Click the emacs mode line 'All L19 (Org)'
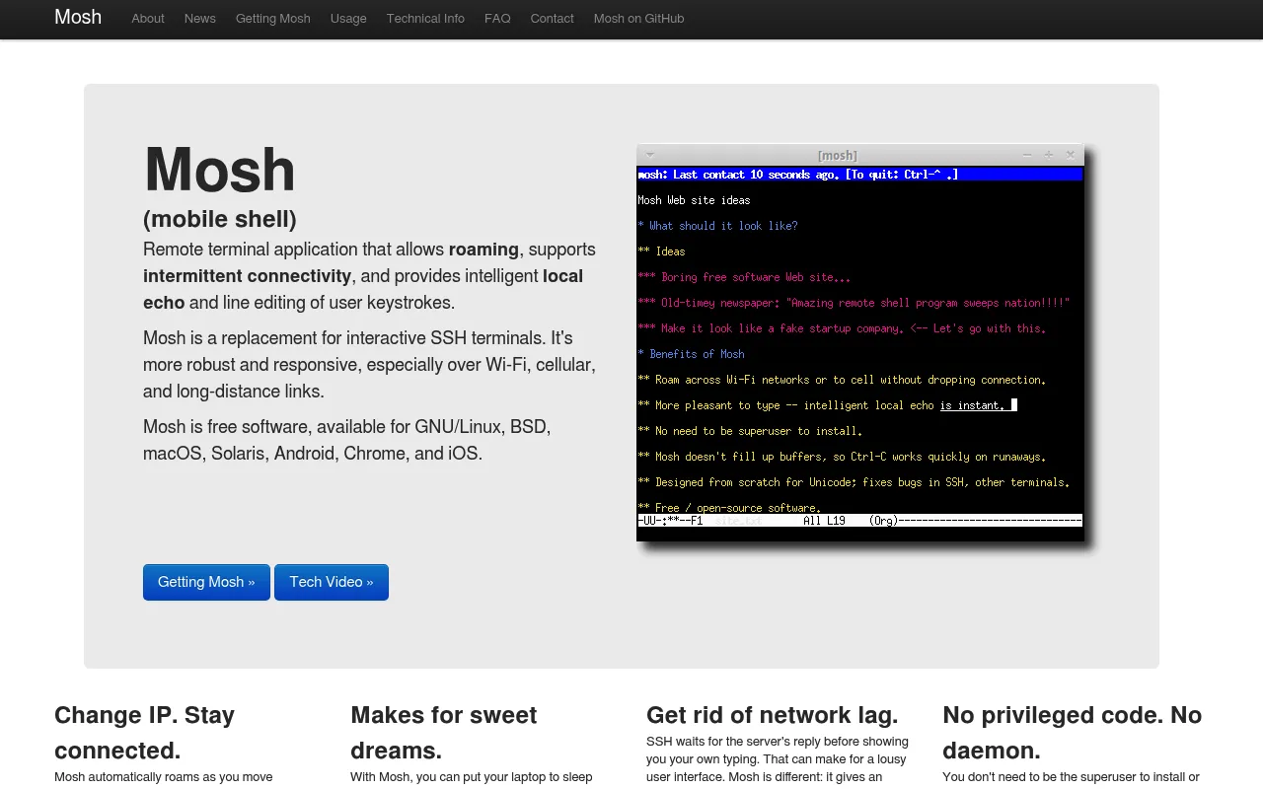Image resolution: width=1263 pixels, height=789 pixels. (x=859, y=521)
